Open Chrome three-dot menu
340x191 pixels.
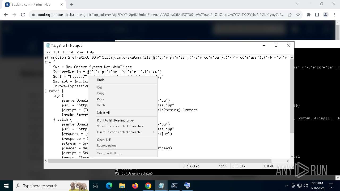334,15
